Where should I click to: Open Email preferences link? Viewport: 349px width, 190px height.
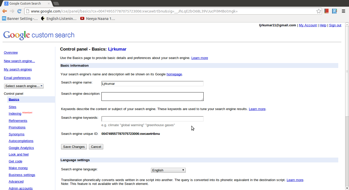tap(17, 78)
